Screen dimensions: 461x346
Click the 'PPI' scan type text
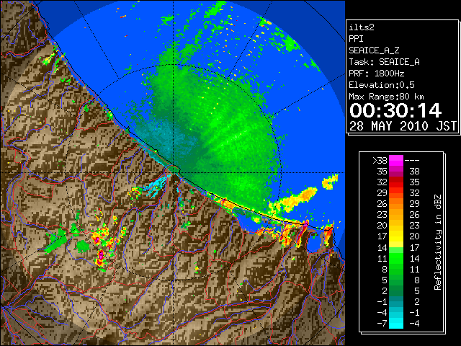point(356,39)
